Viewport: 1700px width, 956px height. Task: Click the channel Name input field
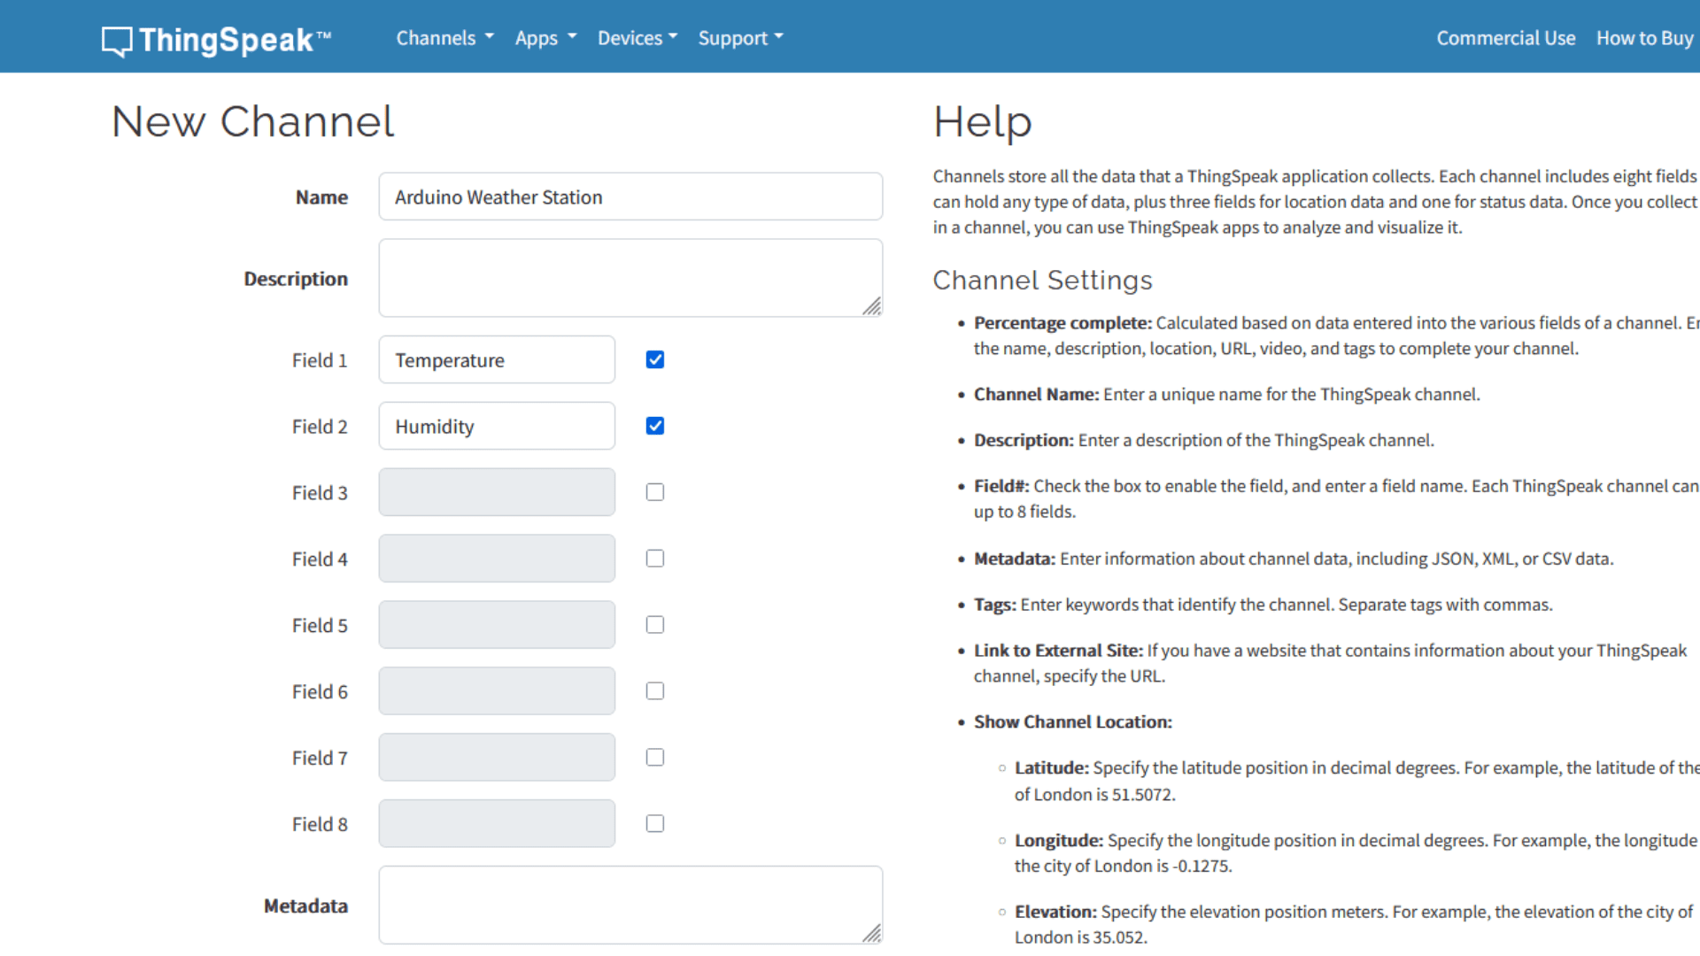tap(630, 197)
